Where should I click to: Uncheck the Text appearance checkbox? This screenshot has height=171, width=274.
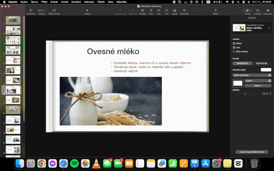(x=234, y=47)
